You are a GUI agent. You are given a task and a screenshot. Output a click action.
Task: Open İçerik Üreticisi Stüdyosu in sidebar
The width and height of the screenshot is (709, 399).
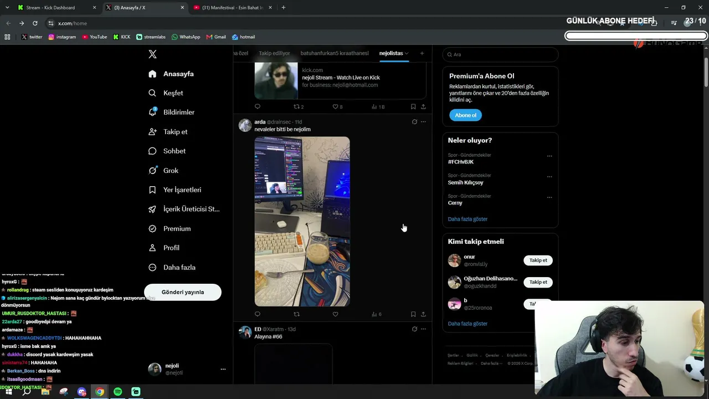pos(184,209)
